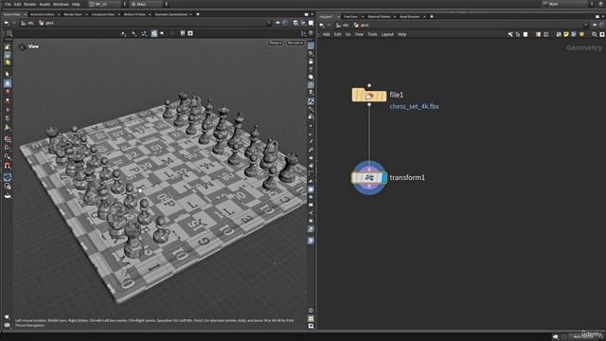Image resolution: width=606 pixels, height=341 pixels.
Task: Open the network editor Go menu
Action: [x=348, y=34]
